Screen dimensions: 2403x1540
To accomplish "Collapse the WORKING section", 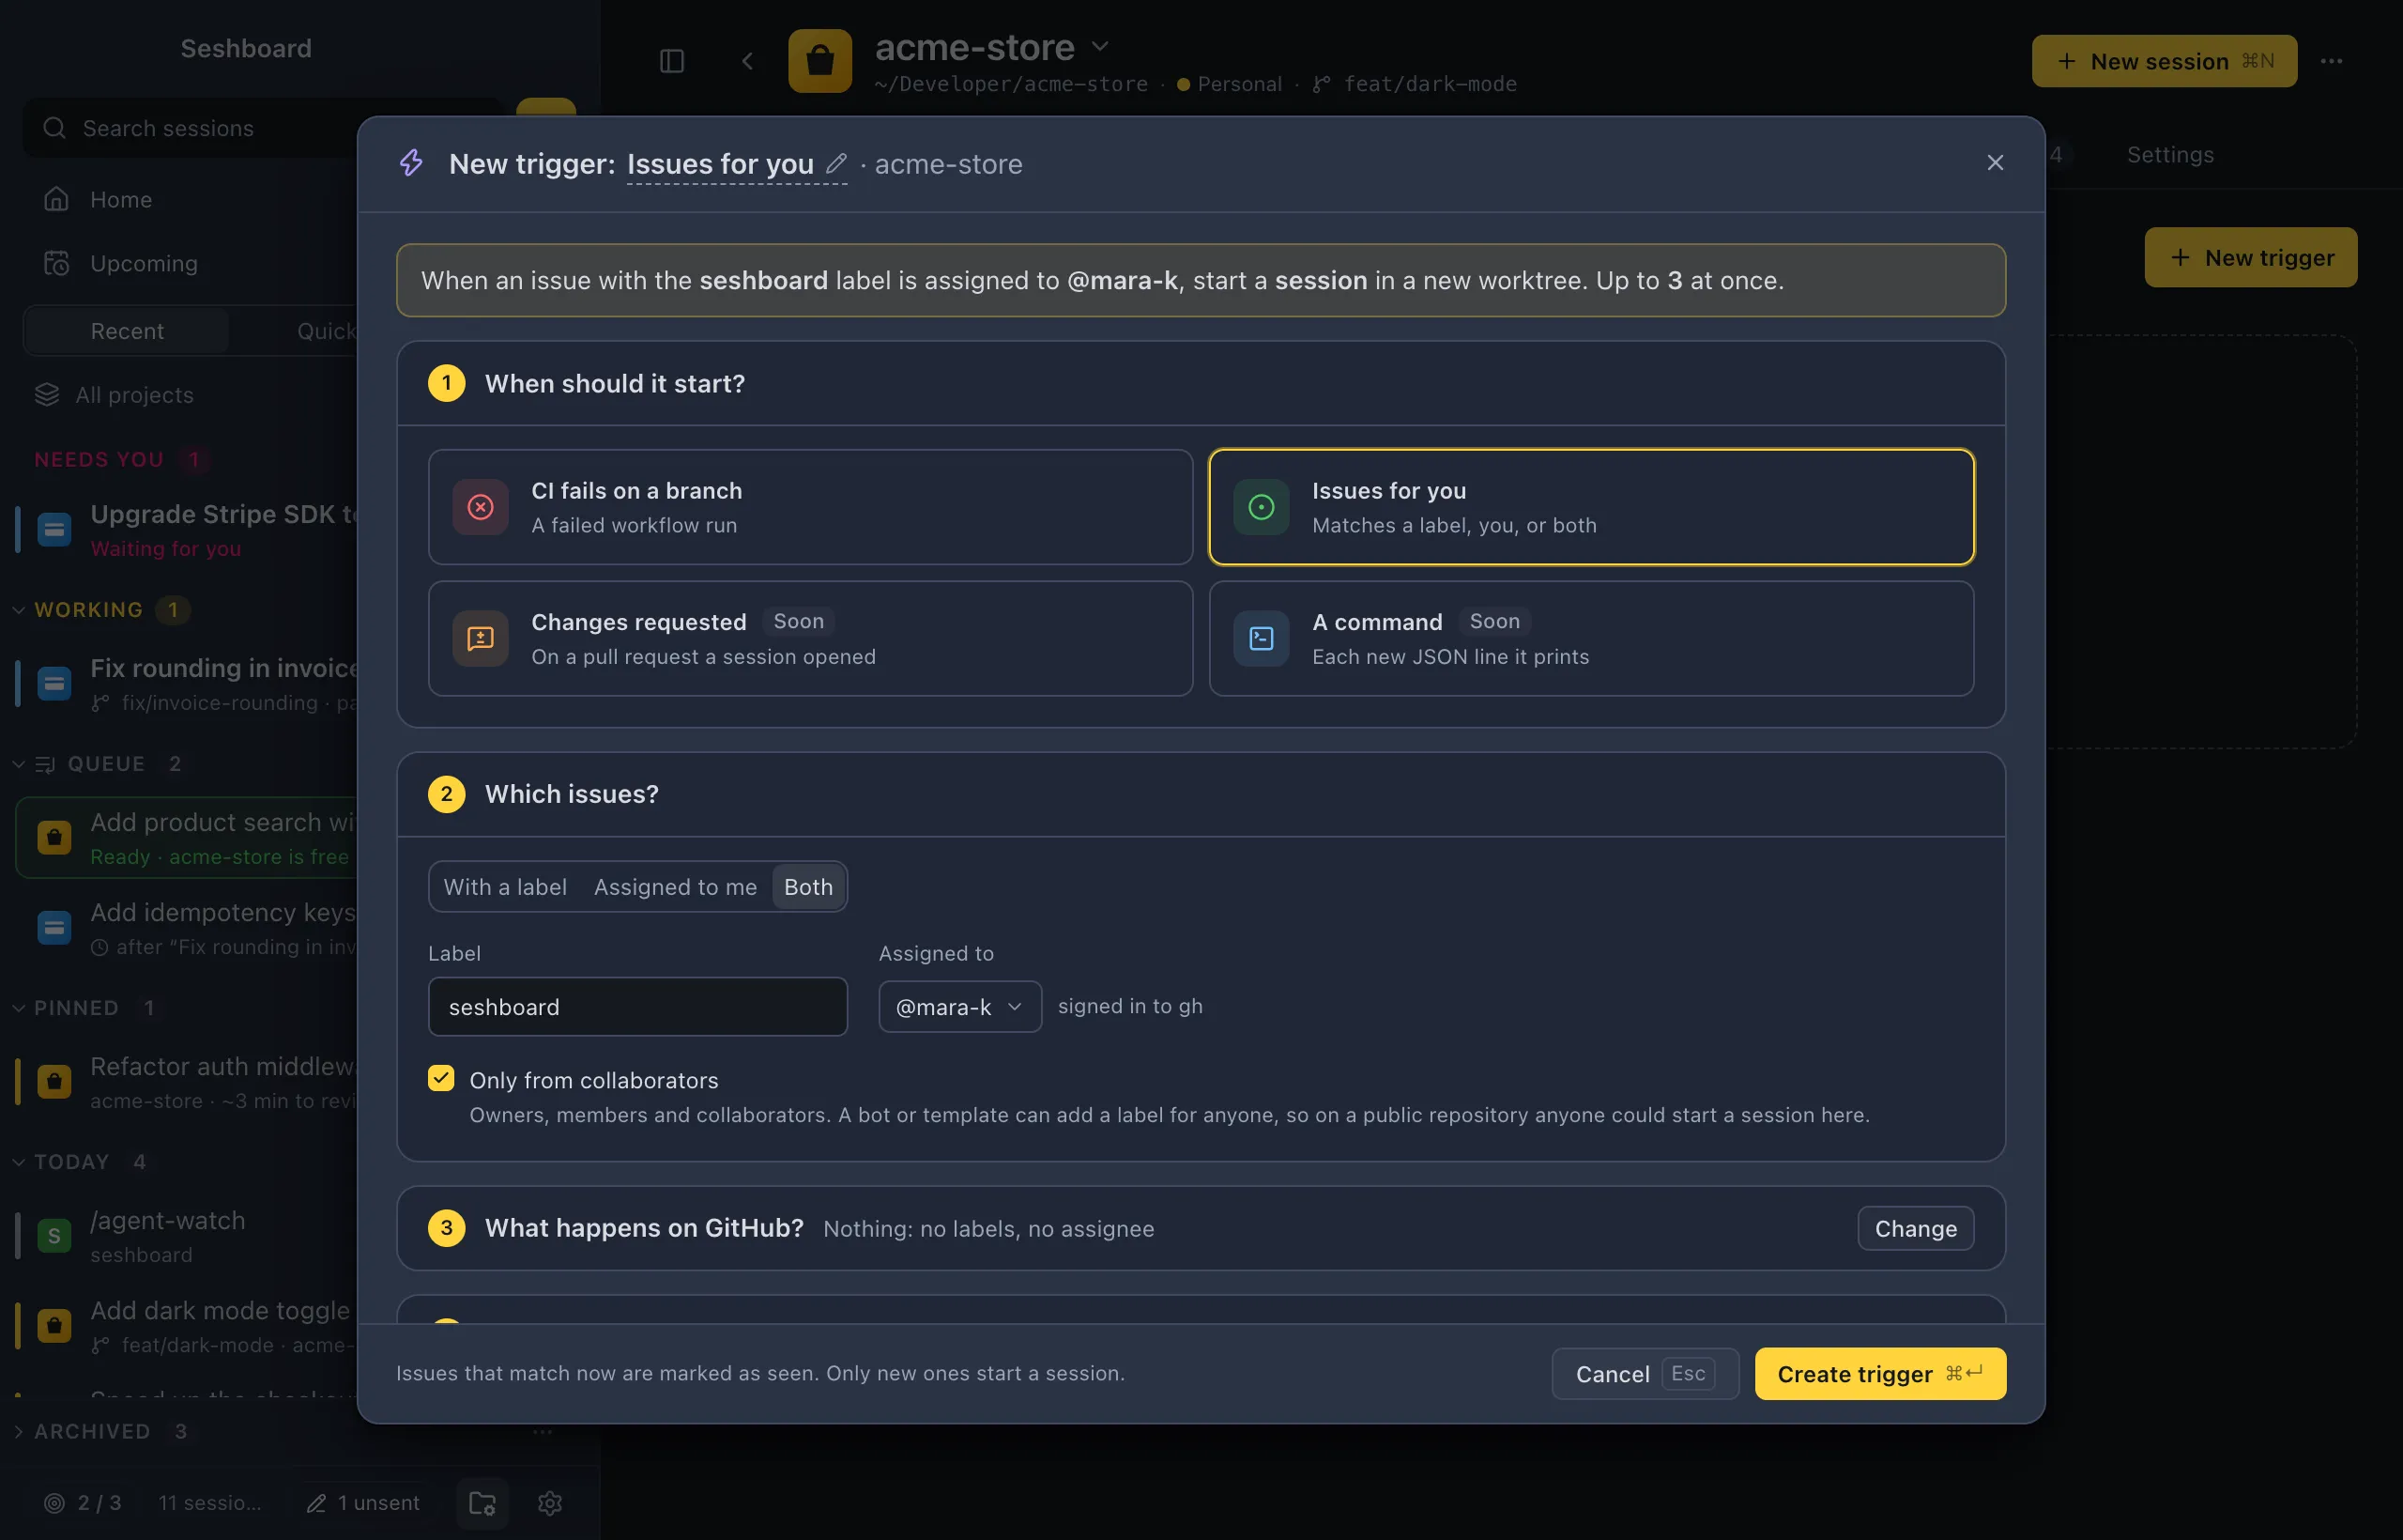I will pos(19,610).
